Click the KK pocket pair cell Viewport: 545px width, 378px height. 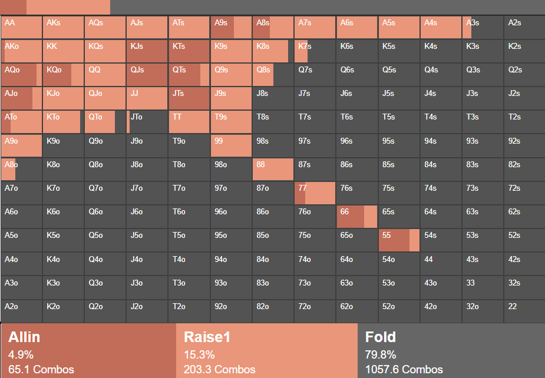pyautogui.click(x=63, y=51)
